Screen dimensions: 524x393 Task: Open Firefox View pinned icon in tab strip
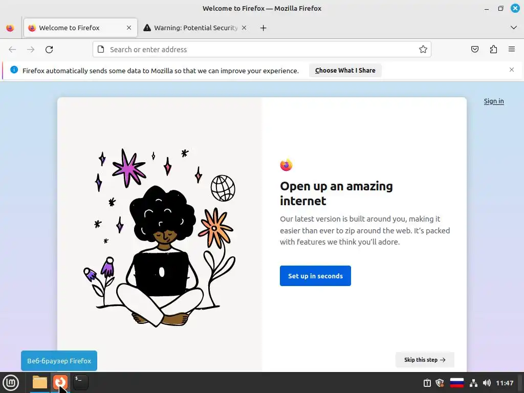(10, 28)
